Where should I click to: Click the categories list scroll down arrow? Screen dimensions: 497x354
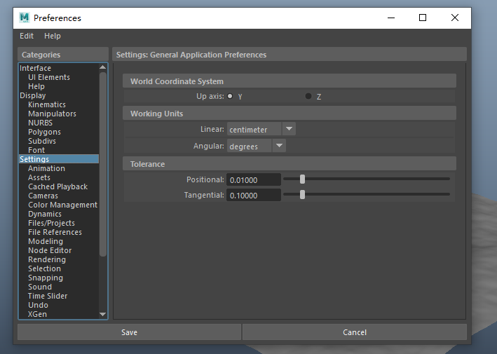point(103,314)
